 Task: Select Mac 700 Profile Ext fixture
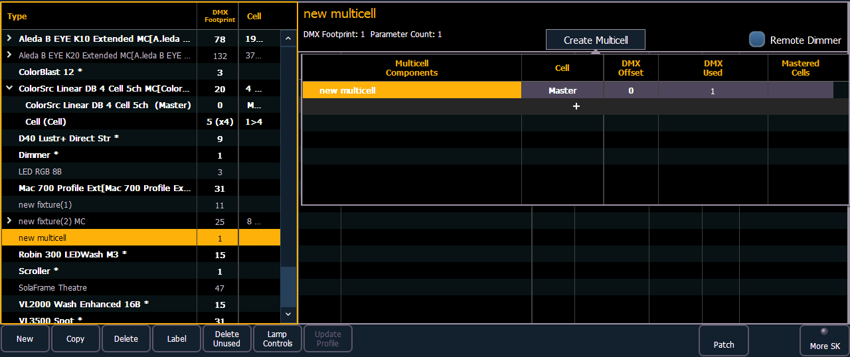(141, 188)
